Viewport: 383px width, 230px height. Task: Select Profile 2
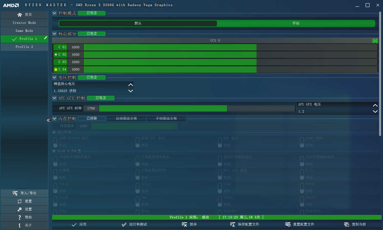coord(24,47)
